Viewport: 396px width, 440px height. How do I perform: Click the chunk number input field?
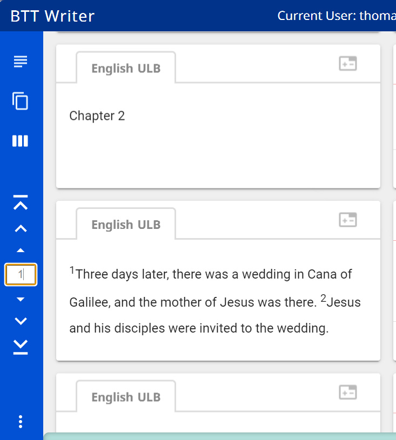[x=21, y=274]
